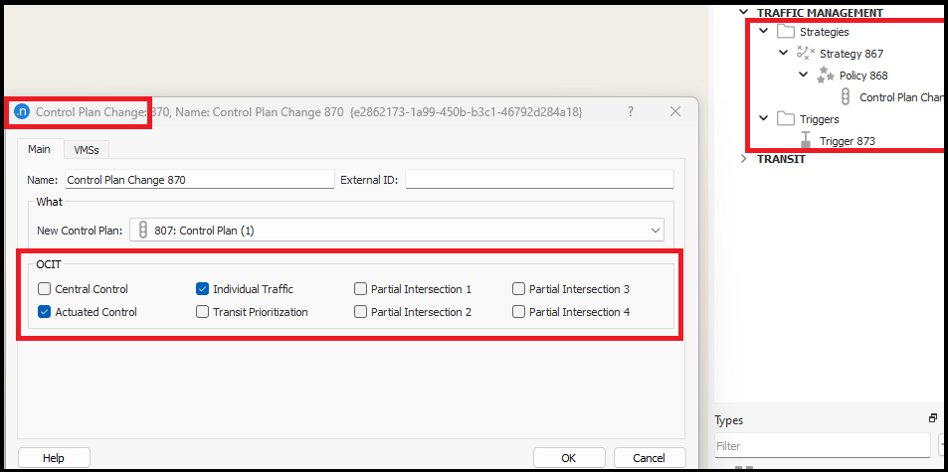Click the Policy 868 stars icon
The width and height of the screenshot is (948, 472).
826,76
